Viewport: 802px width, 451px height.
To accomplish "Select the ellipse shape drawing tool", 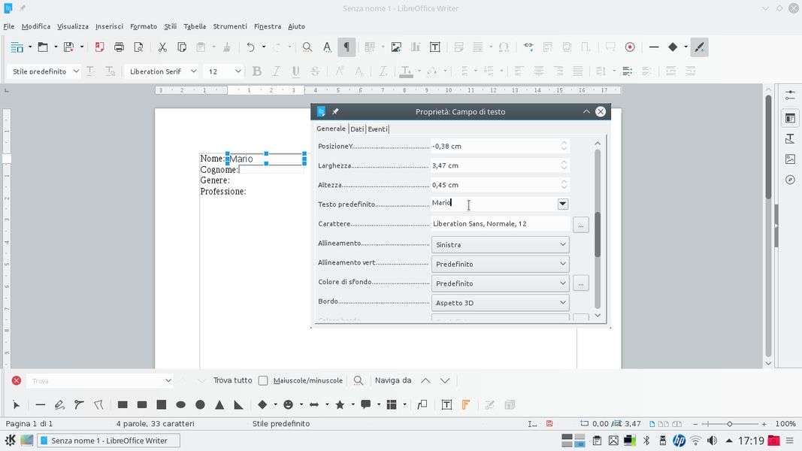I will (180, 404).
